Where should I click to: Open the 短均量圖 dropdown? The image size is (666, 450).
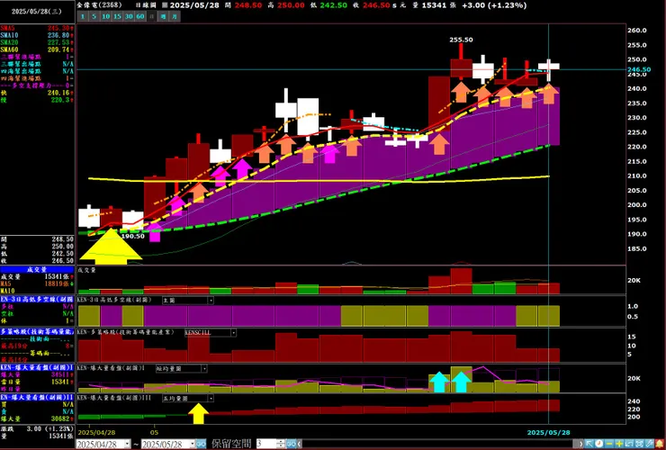204,368
